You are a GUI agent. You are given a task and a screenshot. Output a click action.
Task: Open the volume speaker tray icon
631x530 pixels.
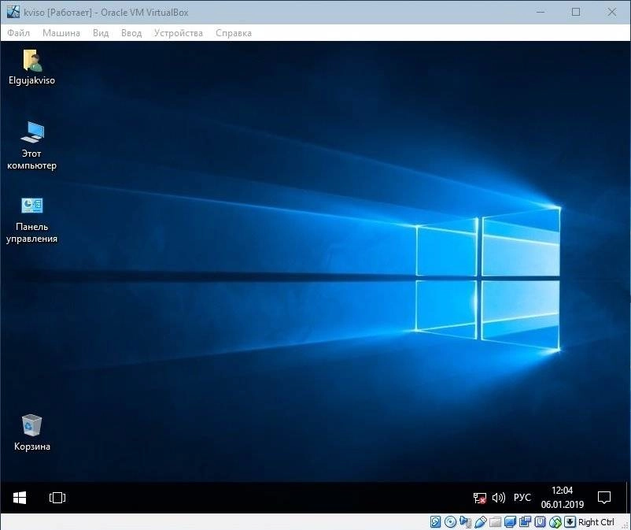[x=499, y=498]
